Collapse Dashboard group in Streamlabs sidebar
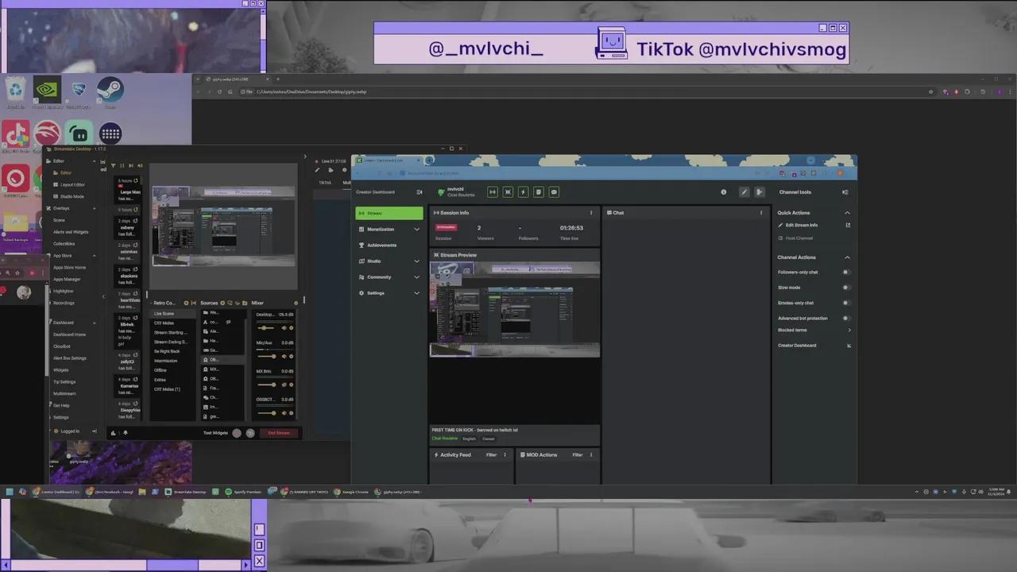 (x=95, y=323)
